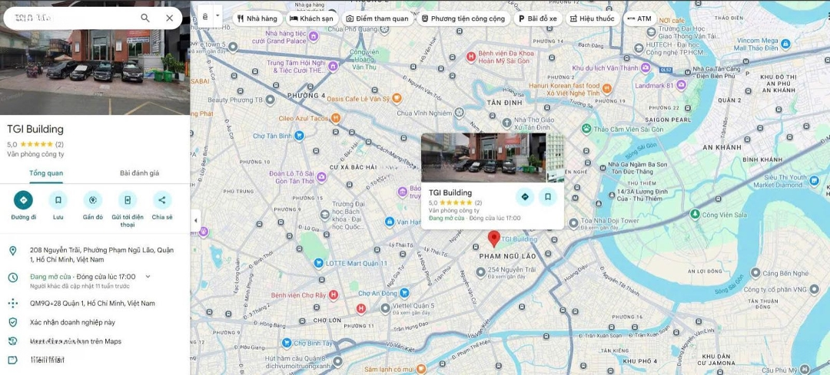Click the Gửi tới điện thoại icon
The width and height of the screenshot is (830, 375).
[x=128, y=200]
